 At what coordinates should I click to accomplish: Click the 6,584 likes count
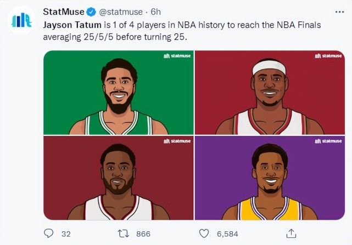coord(227,234)
